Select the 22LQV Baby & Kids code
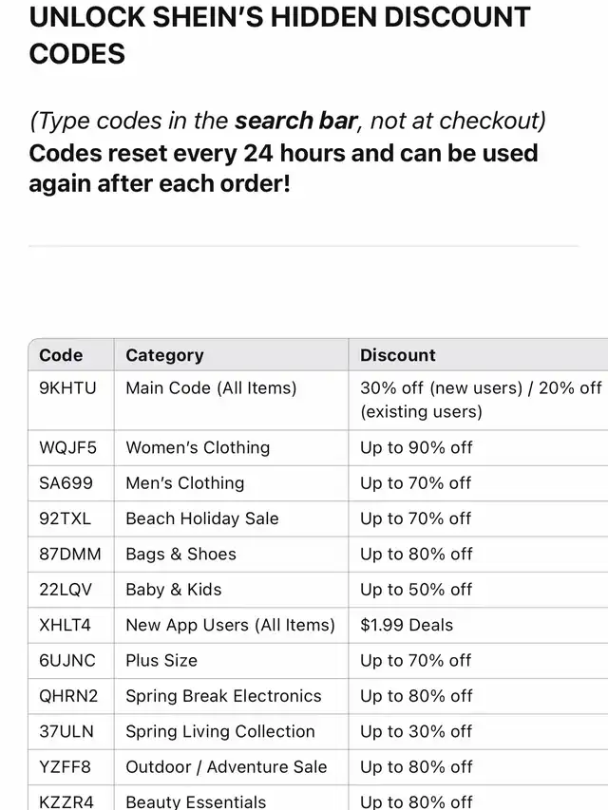 click(x=66, y=590)
